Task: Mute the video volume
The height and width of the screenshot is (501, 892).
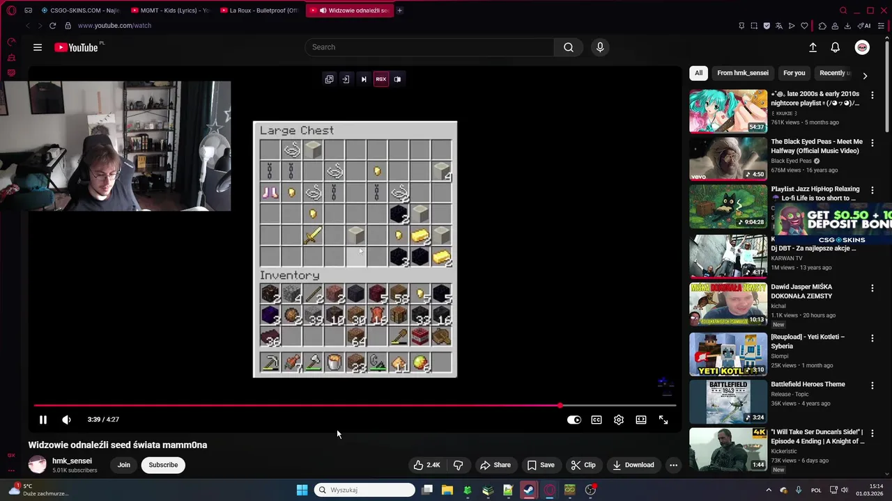Action: click(x=66, y=420)
